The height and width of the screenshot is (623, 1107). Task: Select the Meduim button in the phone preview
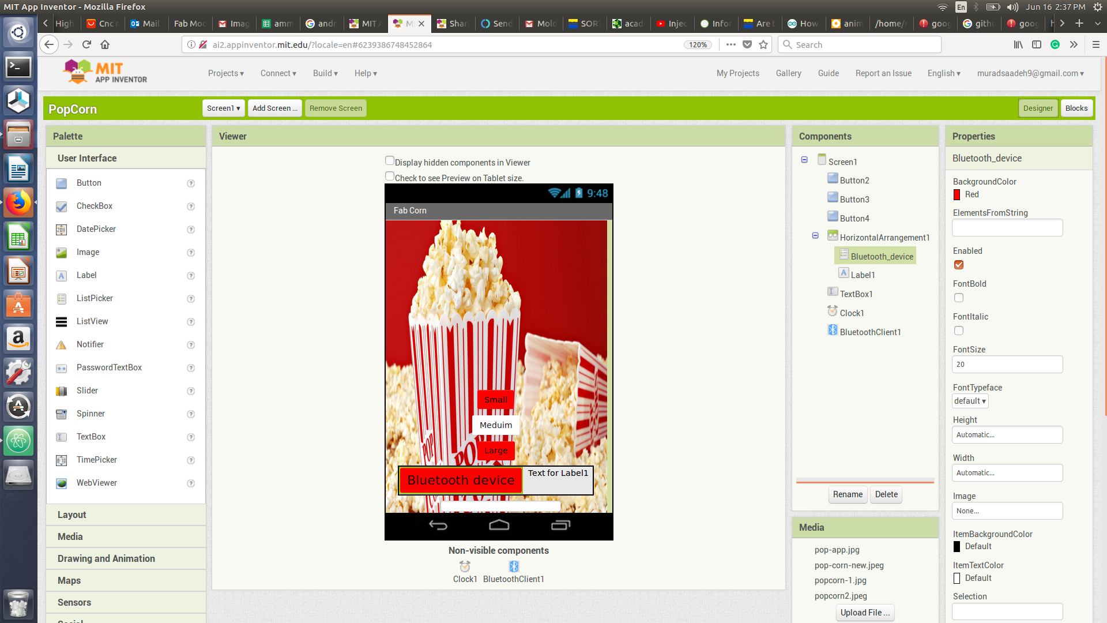[x=496, y=425]
